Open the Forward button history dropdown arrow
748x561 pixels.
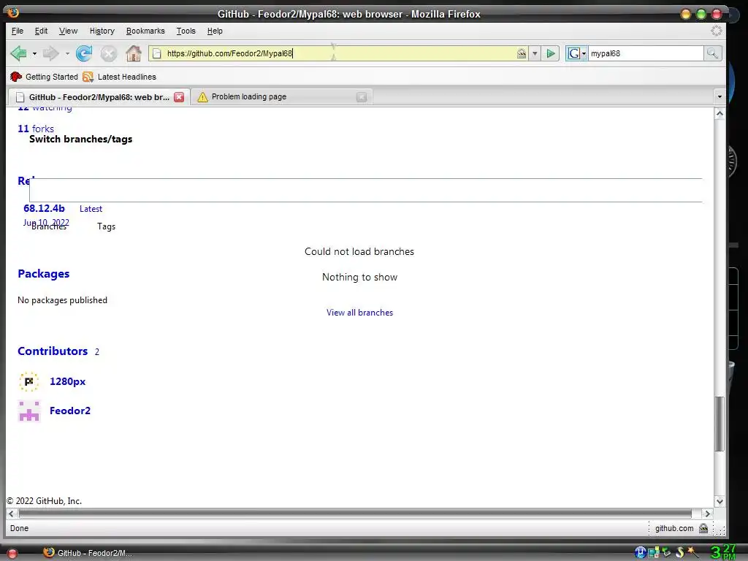(x=67, y=54)
